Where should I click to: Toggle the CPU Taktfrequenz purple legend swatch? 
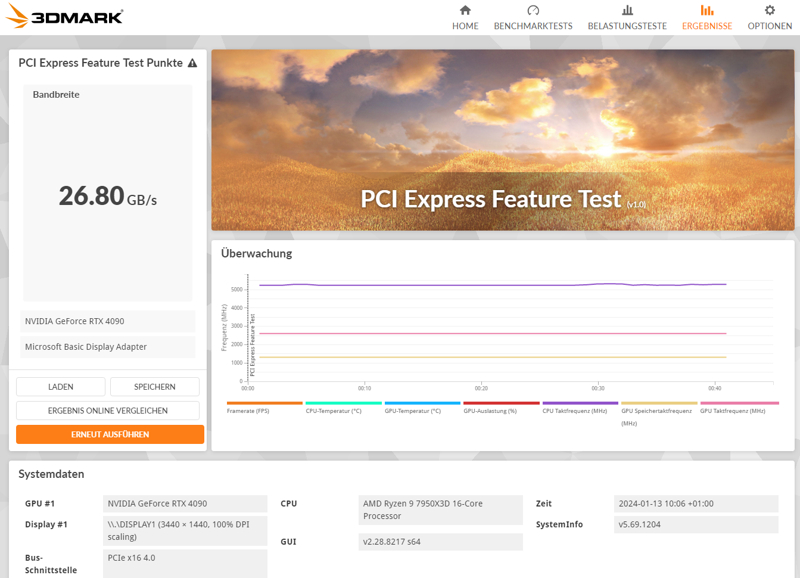pyautogui.click(x=580, y=403)
